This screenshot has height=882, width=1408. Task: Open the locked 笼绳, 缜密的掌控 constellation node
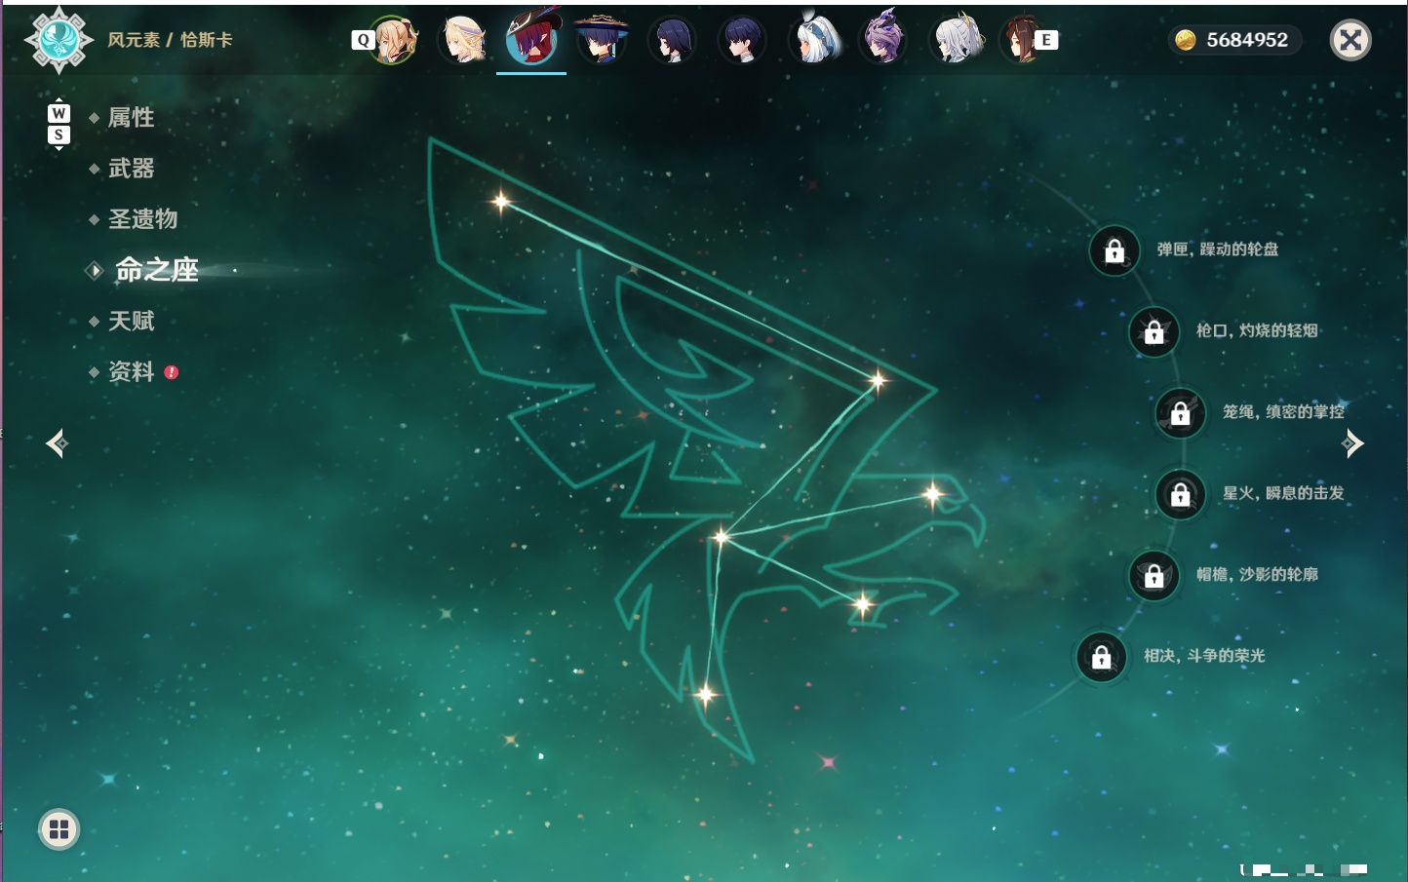1181,413
